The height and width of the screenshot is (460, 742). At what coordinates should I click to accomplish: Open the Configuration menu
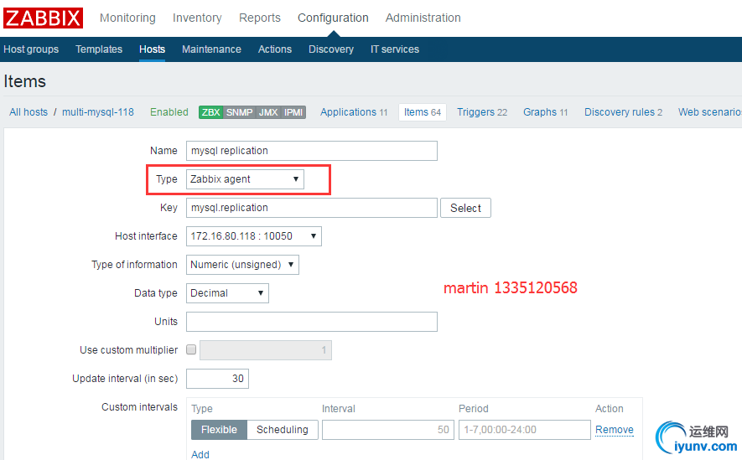click(333, 18)
